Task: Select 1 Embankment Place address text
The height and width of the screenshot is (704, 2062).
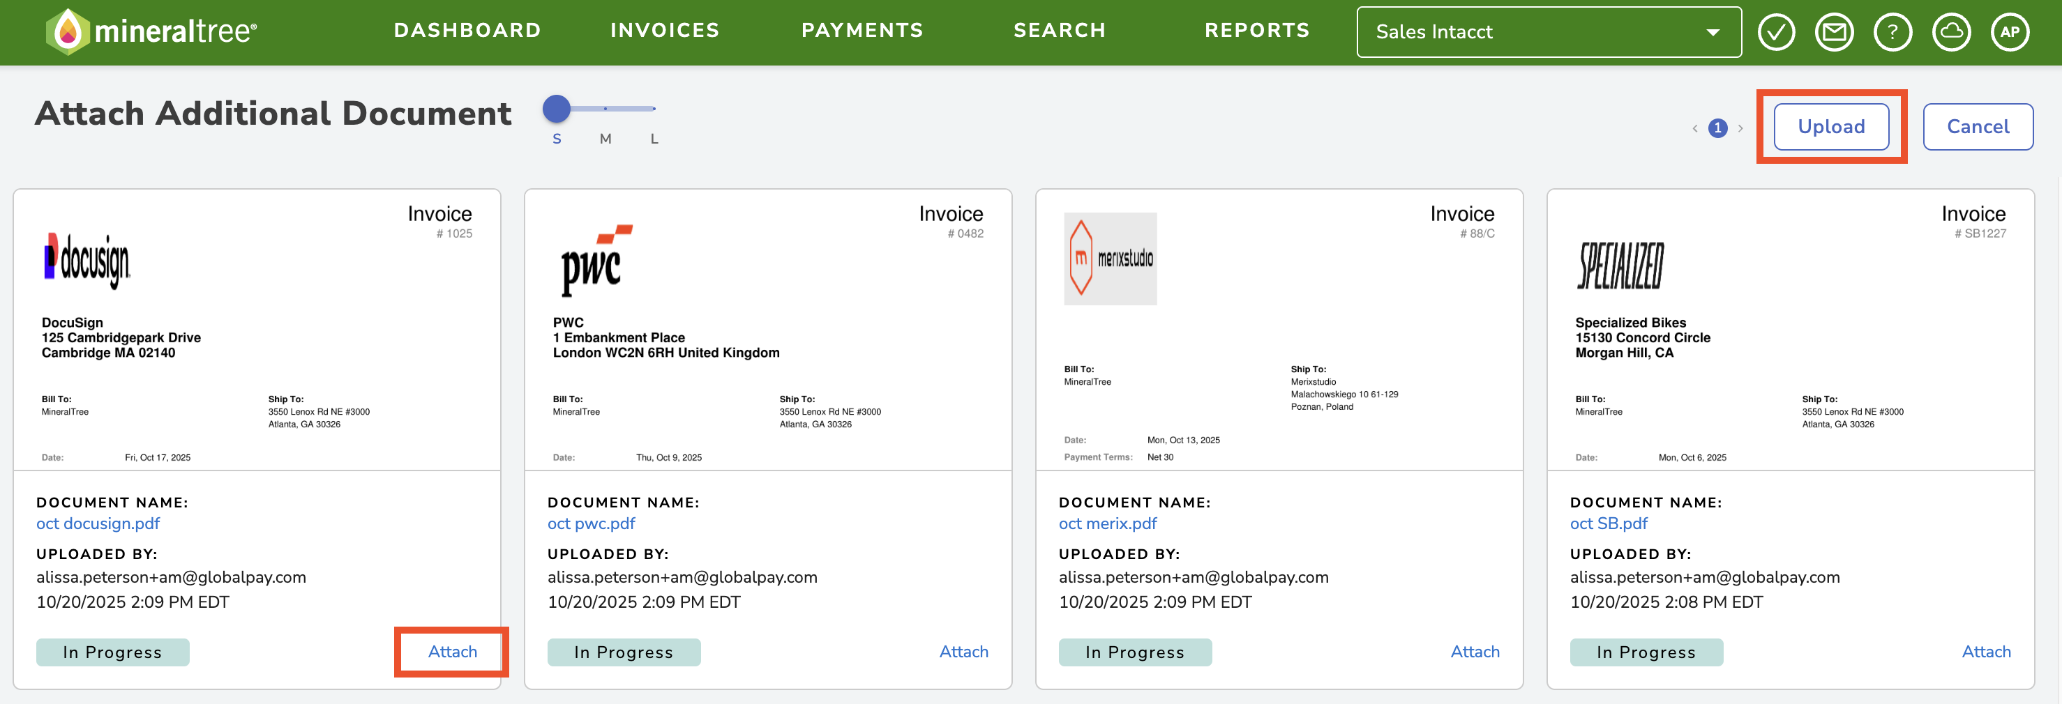Action: point(619,337)
